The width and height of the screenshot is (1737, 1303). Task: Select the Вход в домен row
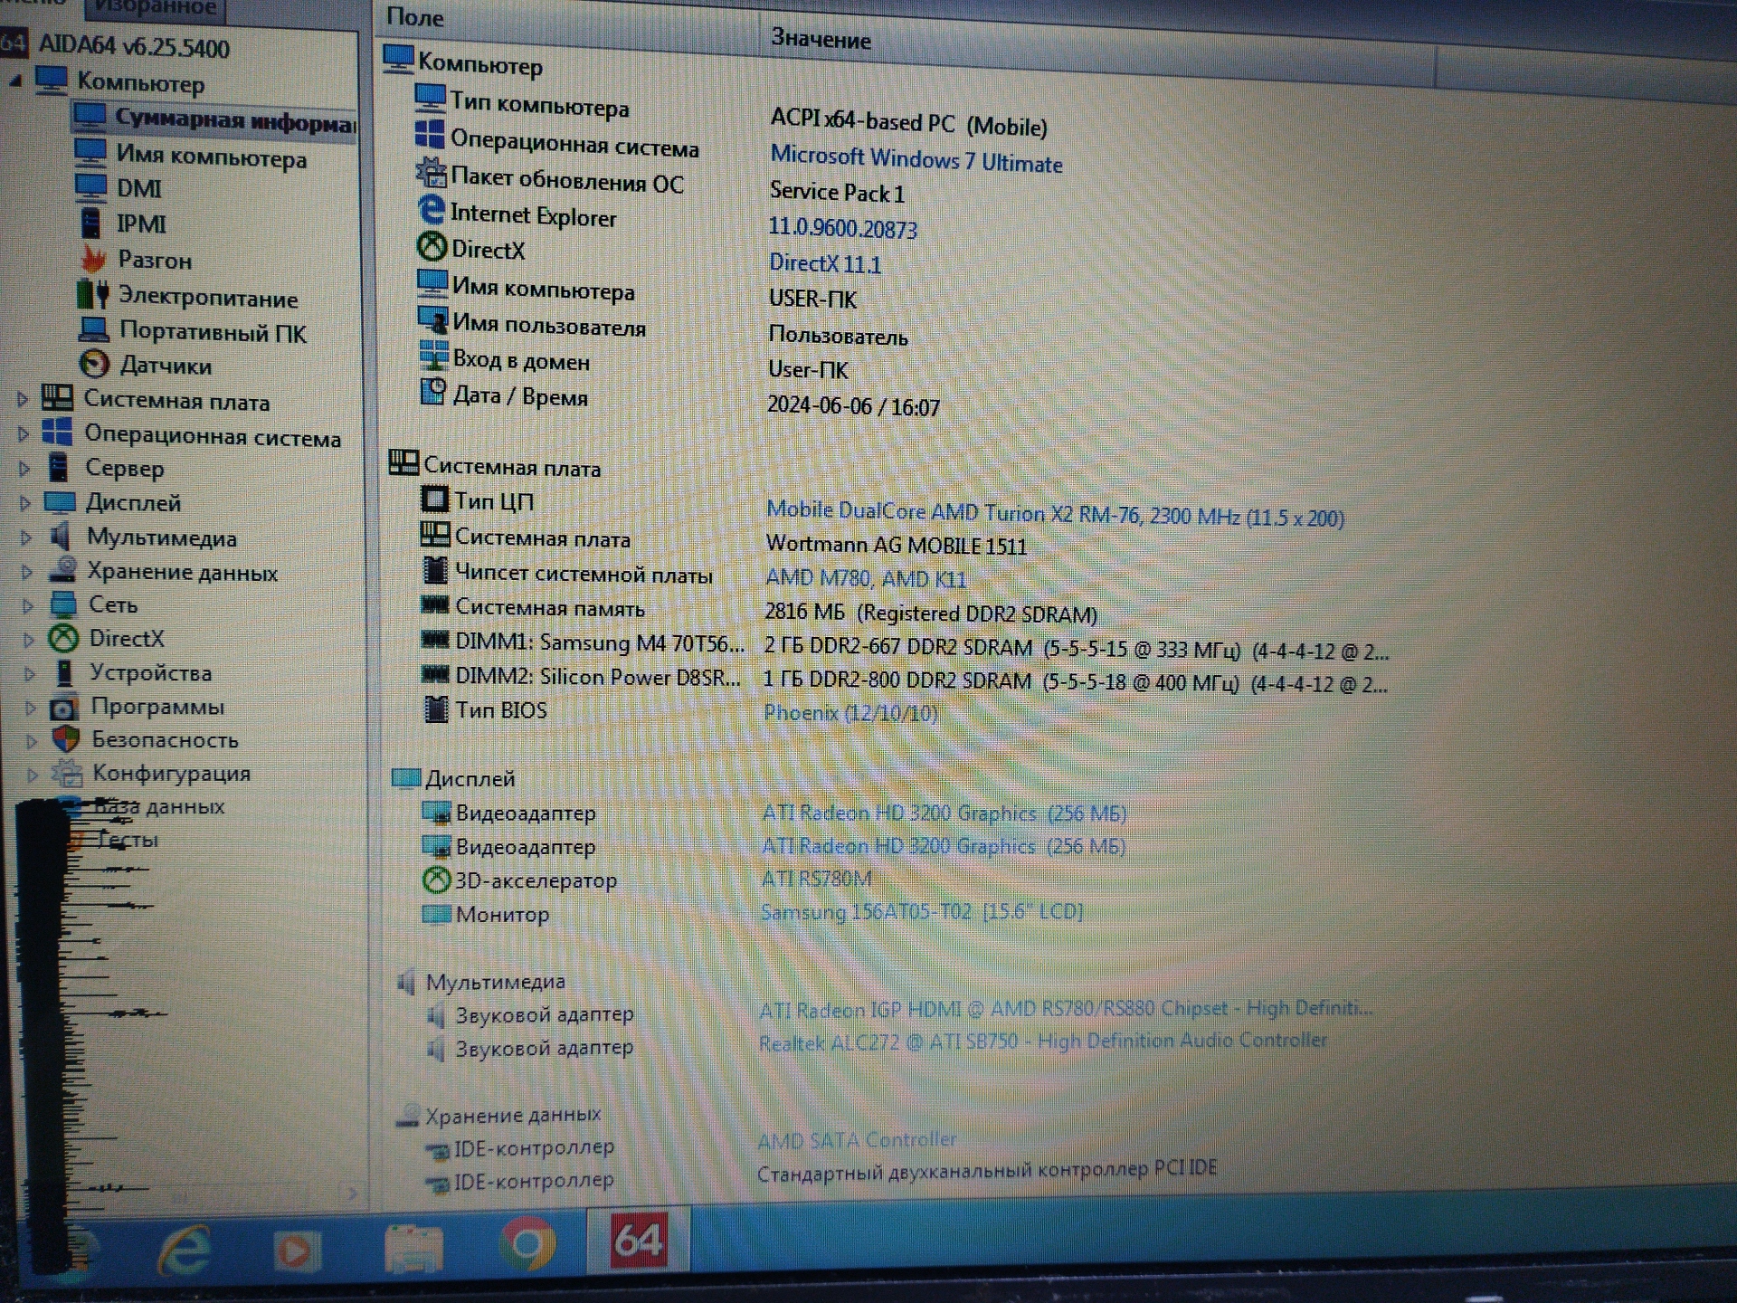(x=633, y=365)
